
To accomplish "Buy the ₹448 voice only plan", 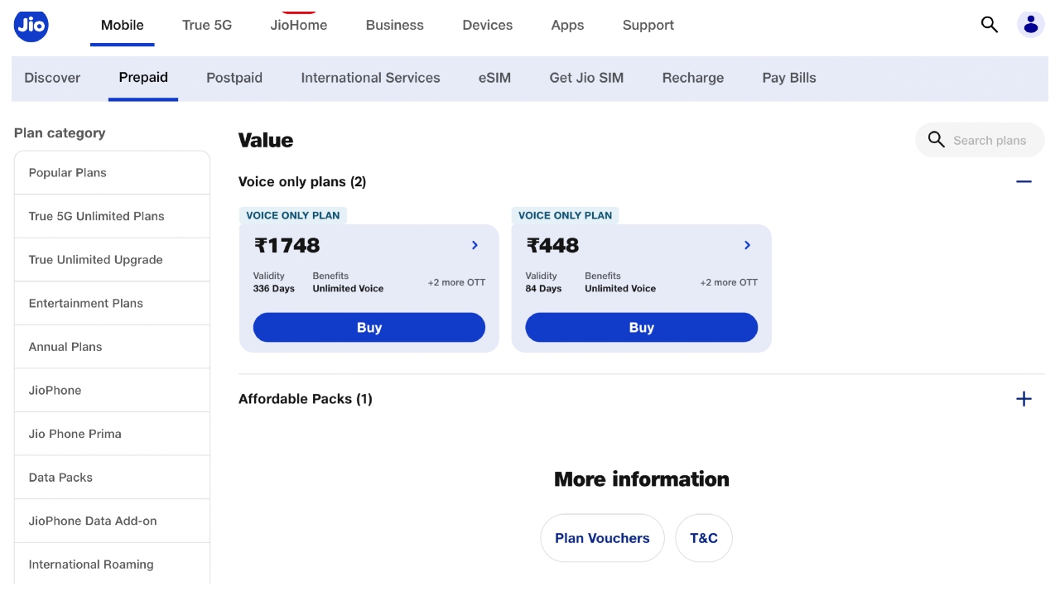I will click(x=642, y=328).
